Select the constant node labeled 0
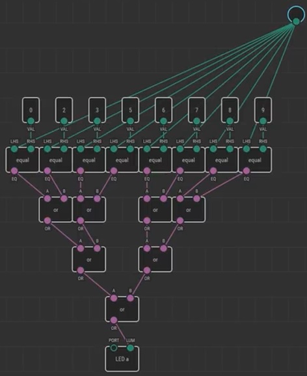Screen dimensions: 307x376 31,110
